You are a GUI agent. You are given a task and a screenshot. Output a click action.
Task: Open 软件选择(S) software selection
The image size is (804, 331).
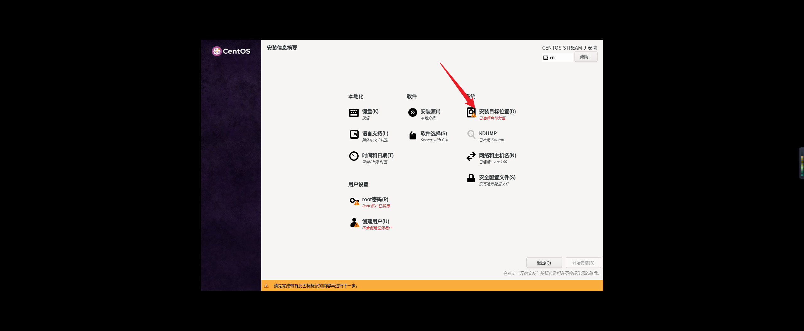tap(434, 133)
